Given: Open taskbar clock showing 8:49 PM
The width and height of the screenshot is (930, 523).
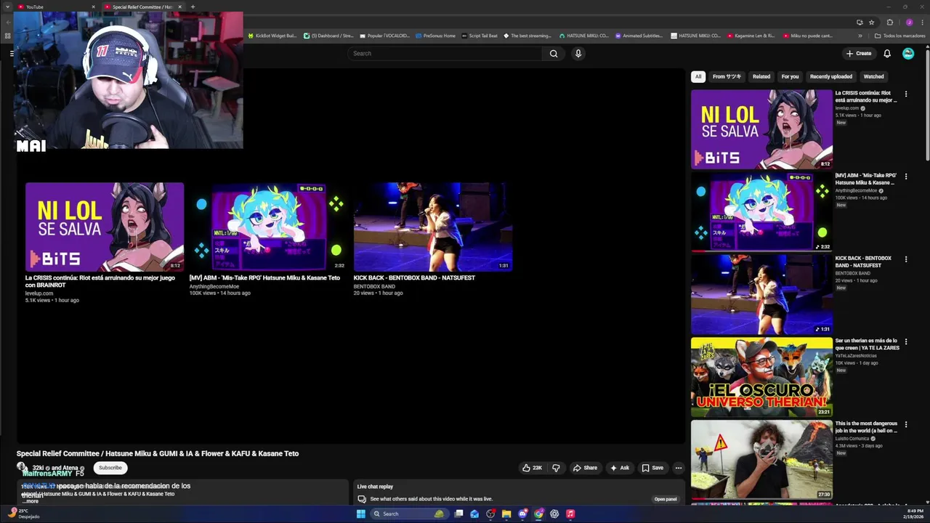Looking at the screenshot, I should point(915,514).
